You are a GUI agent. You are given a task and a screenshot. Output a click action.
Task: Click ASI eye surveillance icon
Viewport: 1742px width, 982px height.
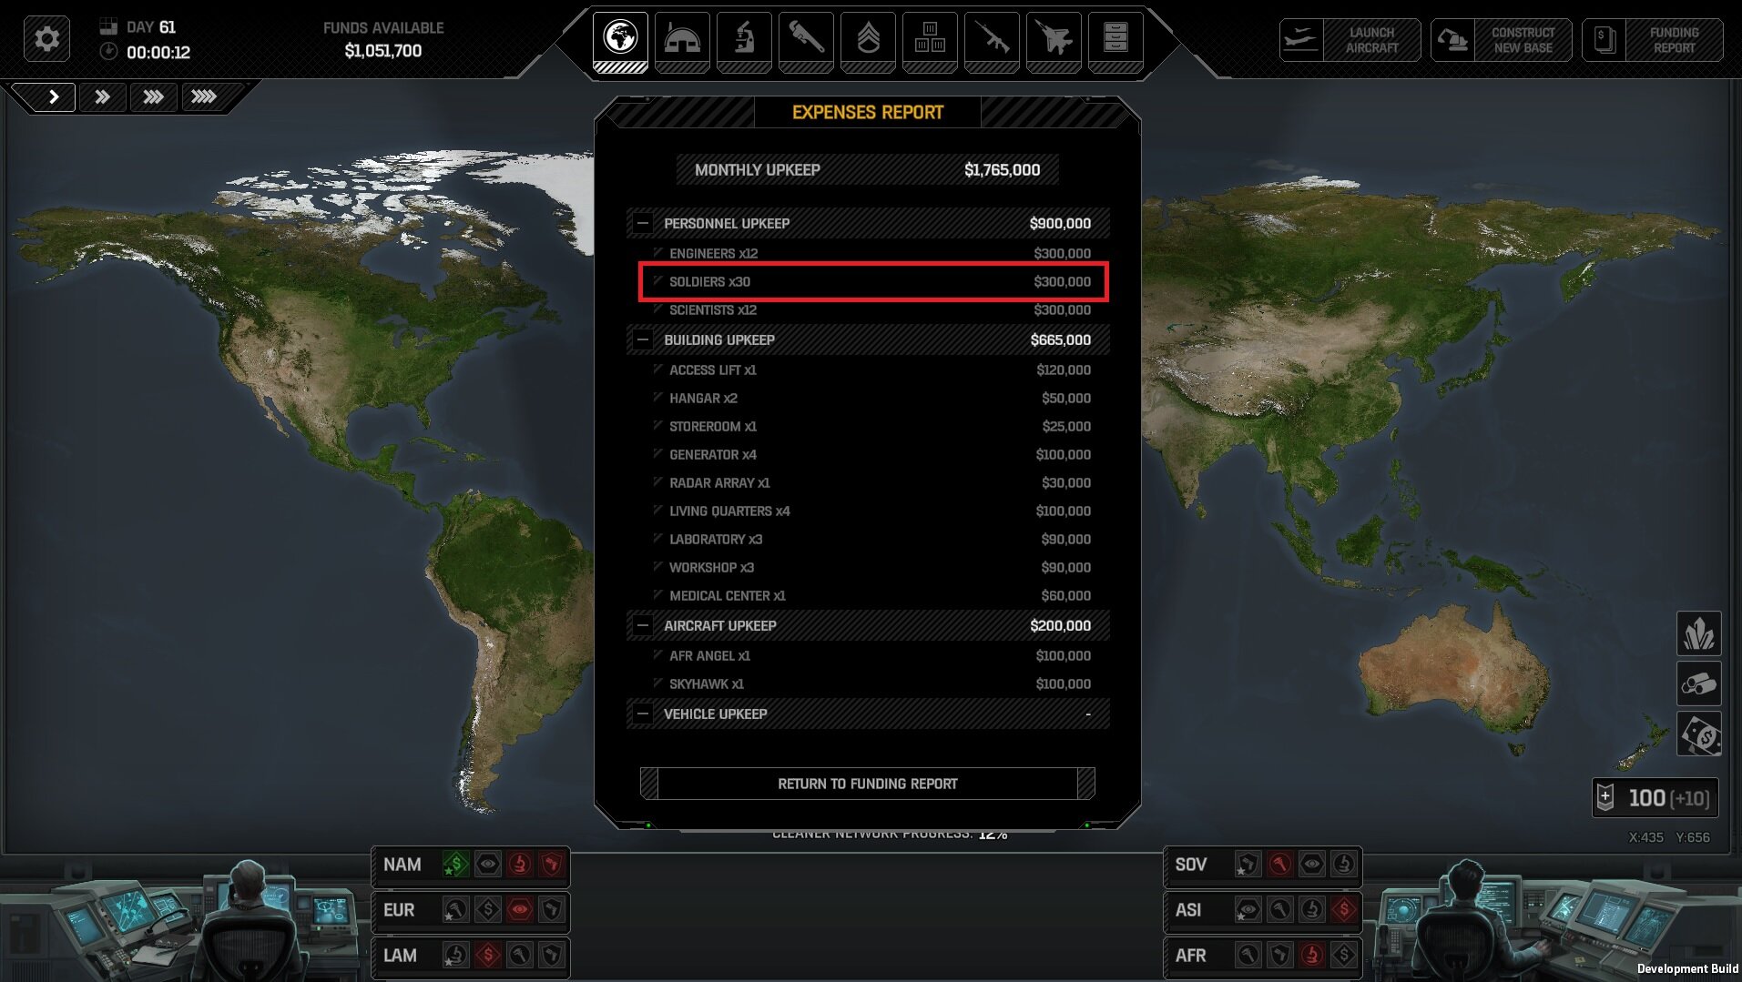pyautogui.click(x=1248, y=909)
